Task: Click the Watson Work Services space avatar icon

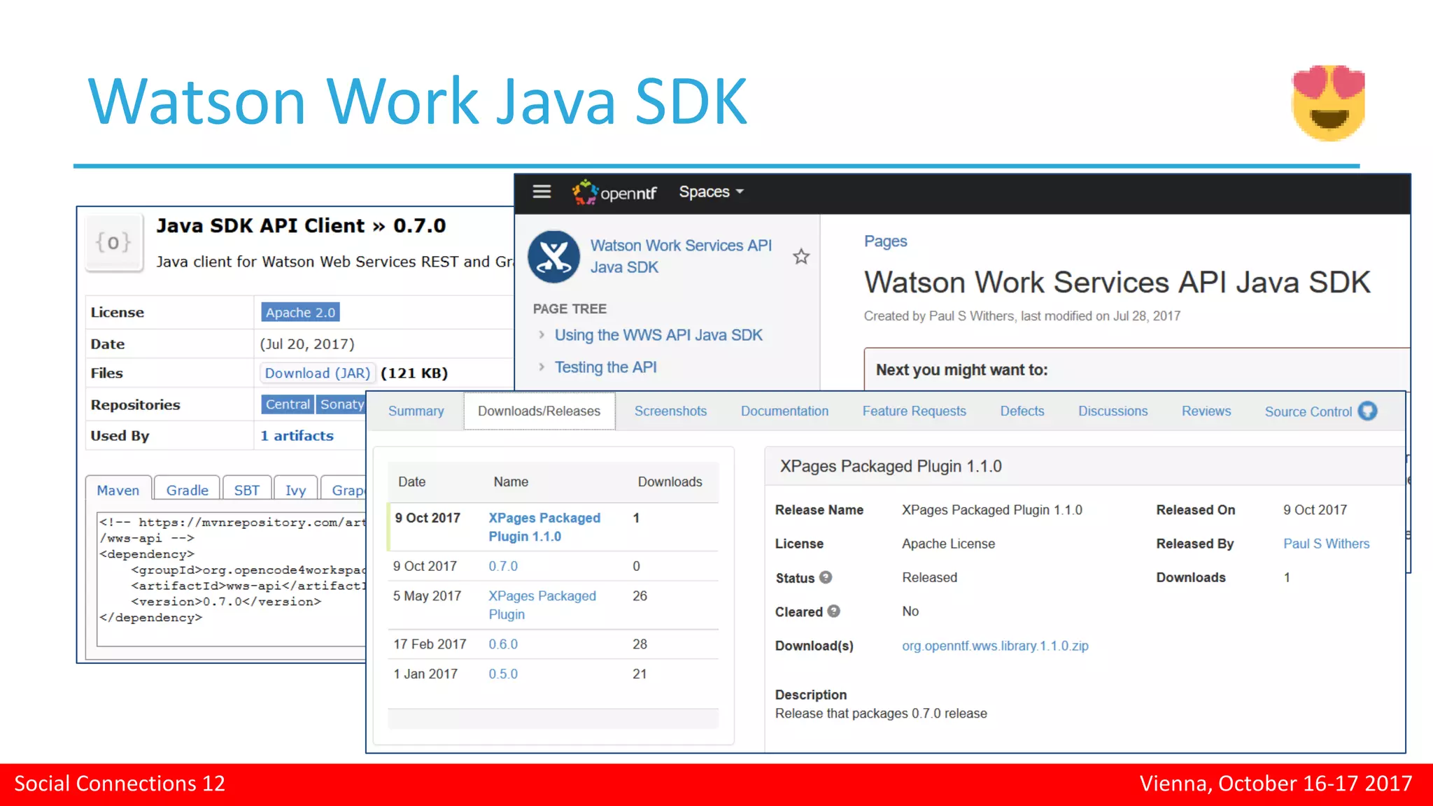Action: point(553,257)
